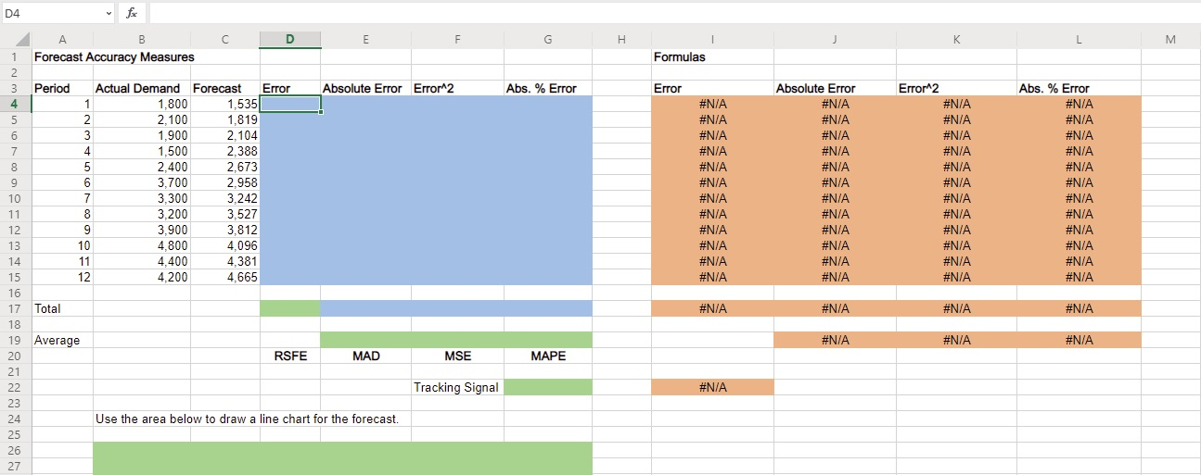Click the #N/A Total cell in column L
Screen dimensions: 1201x475
(1080, 308)
